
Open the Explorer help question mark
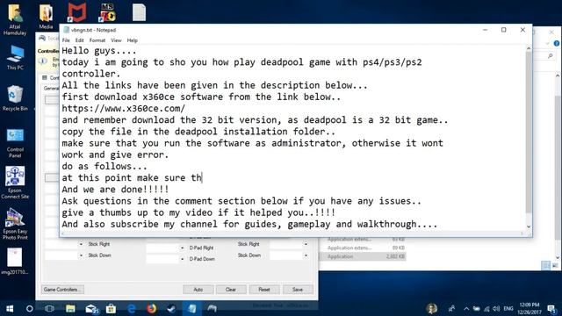557,43
